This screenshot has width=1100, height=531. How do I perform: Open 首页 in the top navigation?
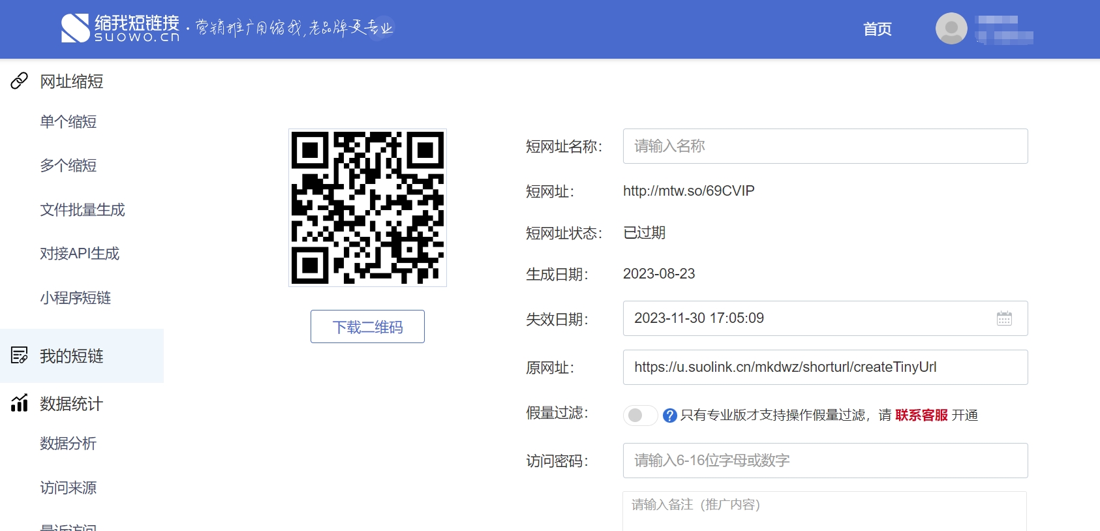click(x=877, y=29)
